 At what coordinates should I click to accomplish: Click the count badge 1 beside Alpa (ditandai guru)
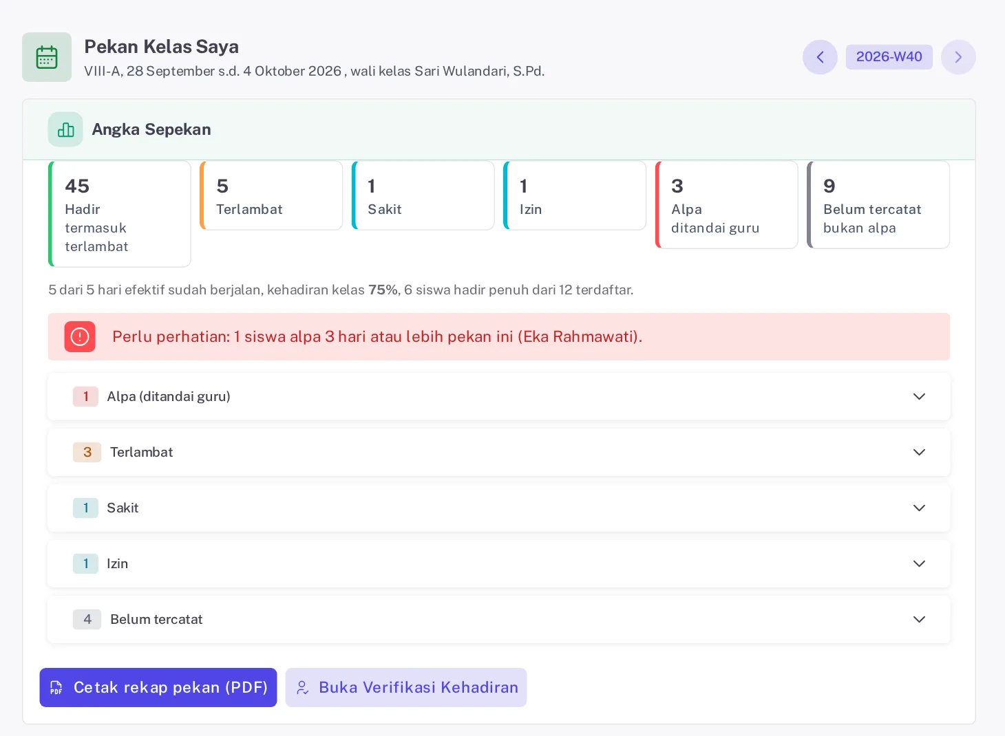85,396
